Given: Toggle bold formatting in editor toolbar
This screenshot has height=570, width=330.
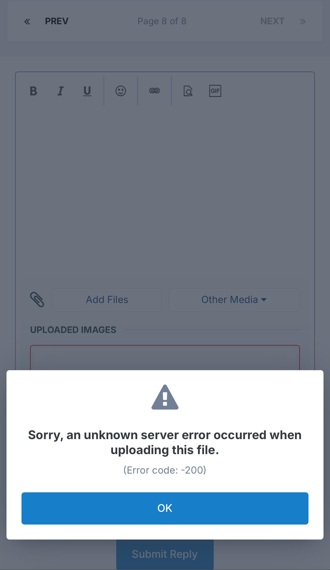Looking at the screenshot, I should (33, 91).
